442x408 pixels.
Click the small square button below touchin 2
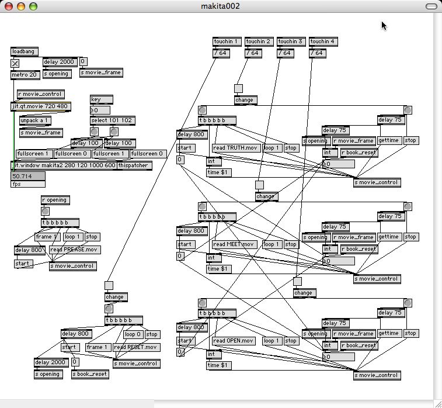[238, 89]
